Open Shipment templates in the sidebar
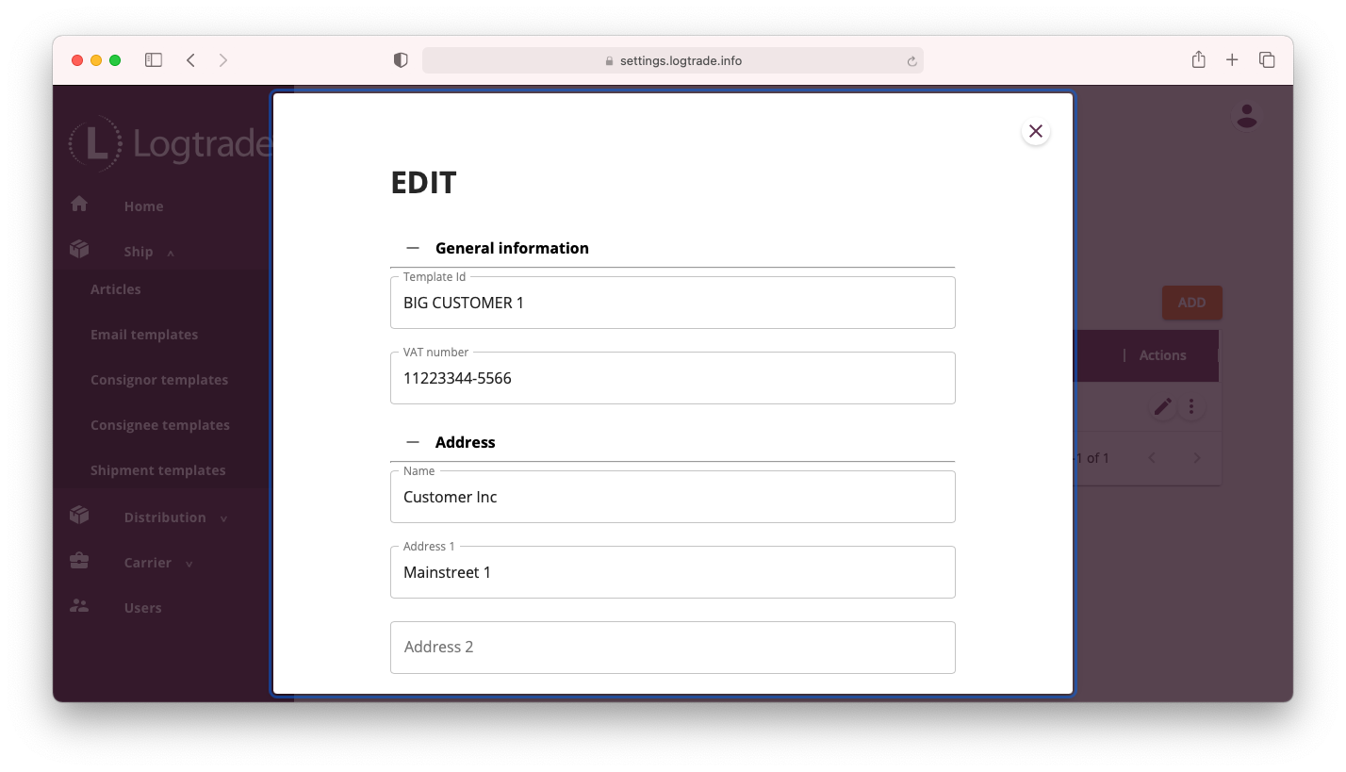The width and height of the screenshot is (1346, 772). 158,470
